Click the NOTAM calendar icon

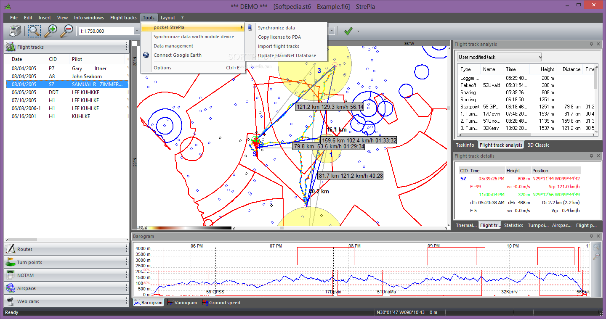11,275
